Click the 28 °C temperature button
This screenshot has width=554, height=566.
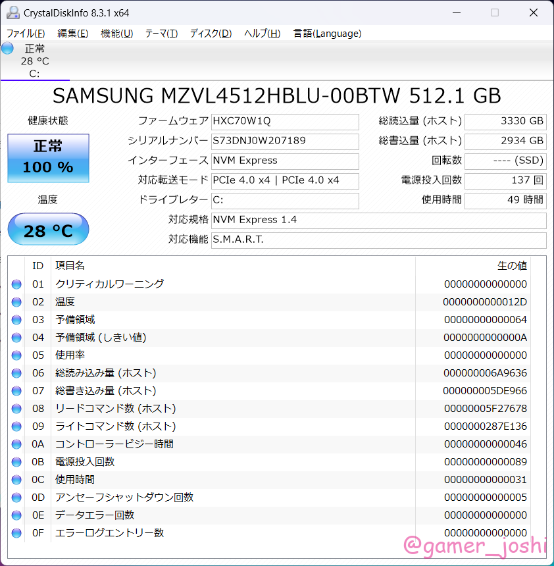coord(49,229)
